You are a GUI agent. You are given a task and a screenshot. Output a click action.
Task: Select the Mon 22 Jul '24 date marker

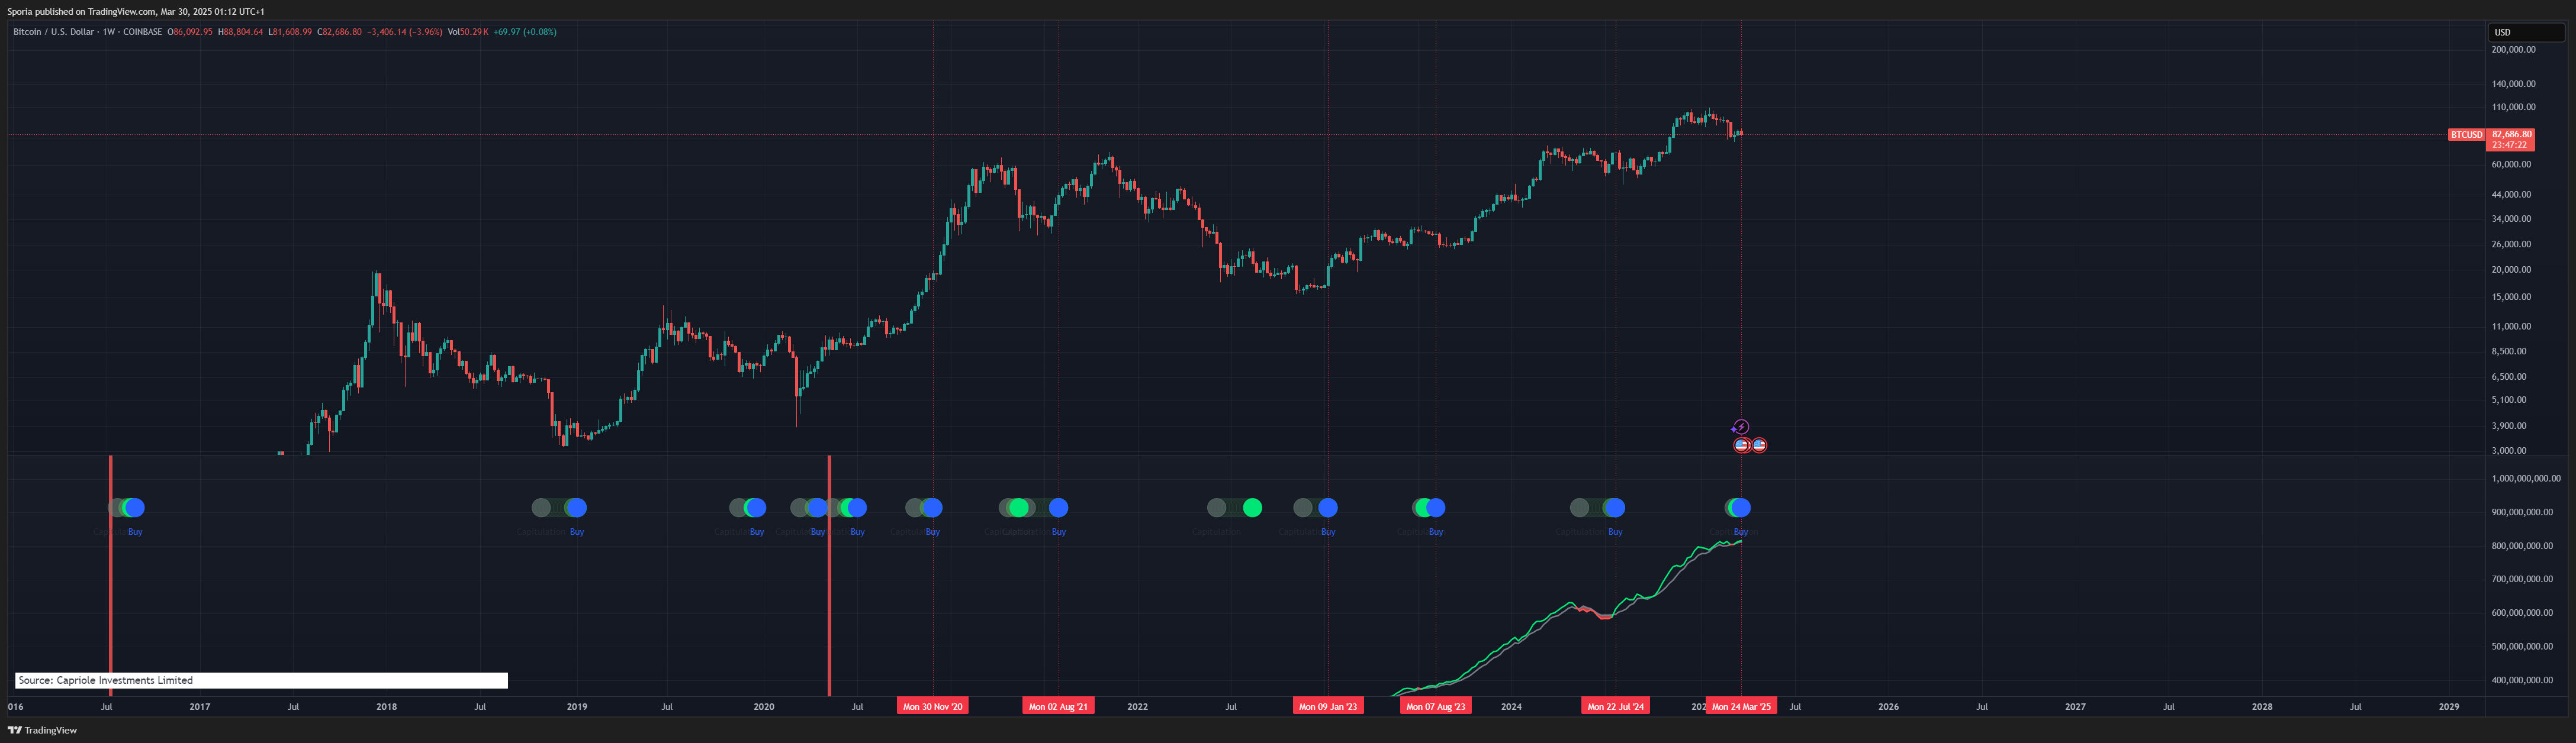click(1615, 706)
